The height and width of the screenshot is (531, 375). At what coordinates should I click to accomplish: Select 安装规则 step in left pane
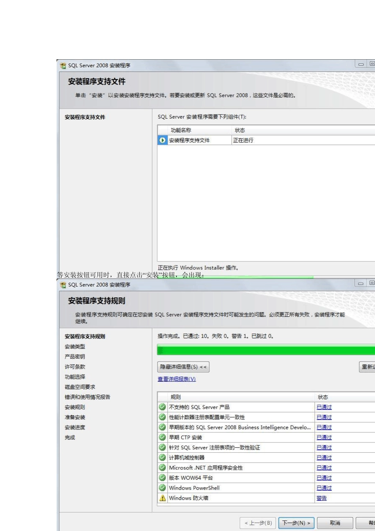point(75,407)
